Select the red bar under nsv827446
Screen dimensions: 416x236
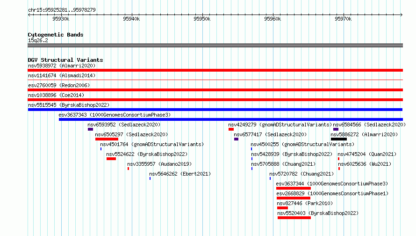[x=282, y=208]
